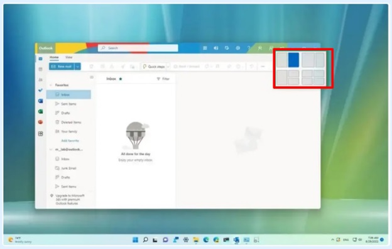Click the Delete trash icon in the ribbon
This screenshot has height=249, width=392.
point(92,66)
